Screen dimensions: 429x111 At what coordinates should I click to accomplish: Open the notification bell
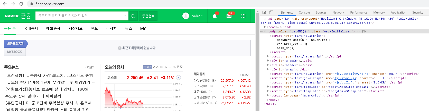click(x=214, y=16)
